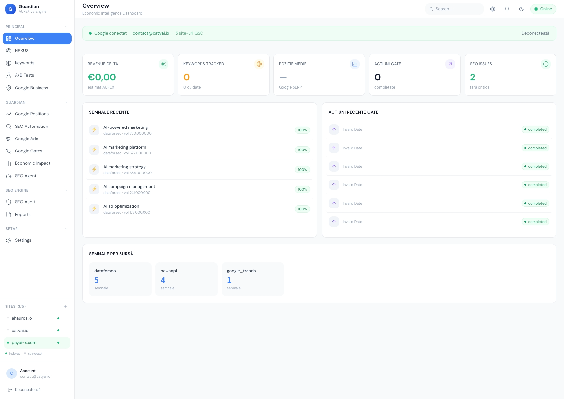Click the notification bell icon

507,9
